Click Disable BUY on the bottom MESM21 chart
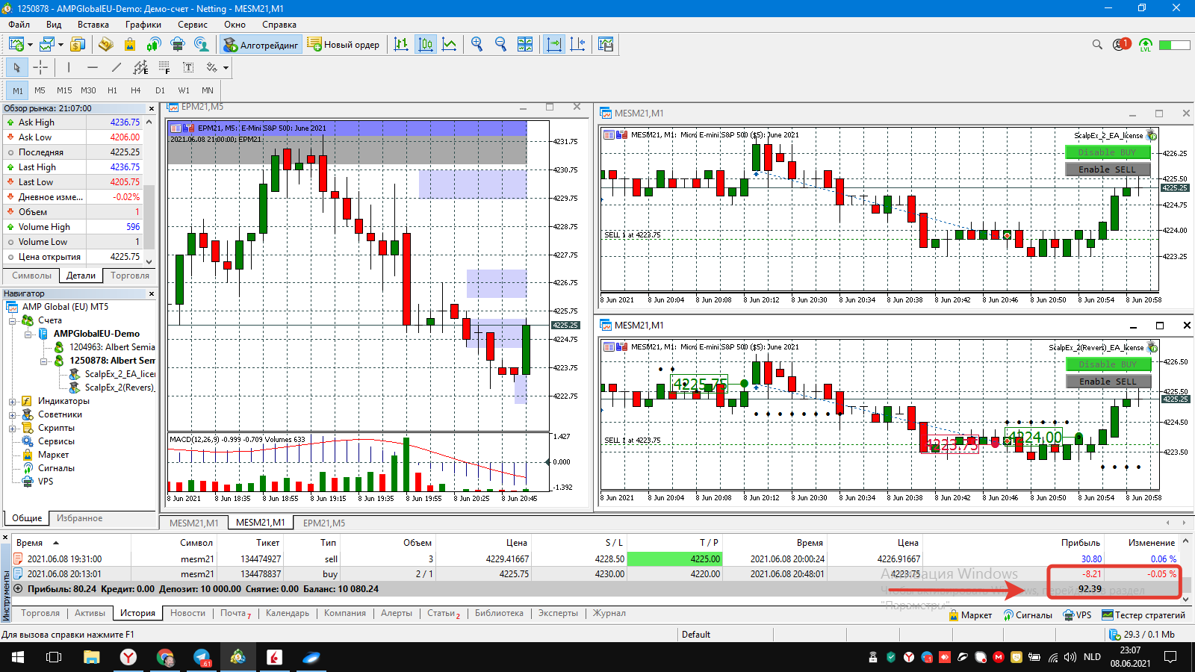The height and width of the screenshot is (672, 1195). pyautogui.click(x=1108, y=364)
